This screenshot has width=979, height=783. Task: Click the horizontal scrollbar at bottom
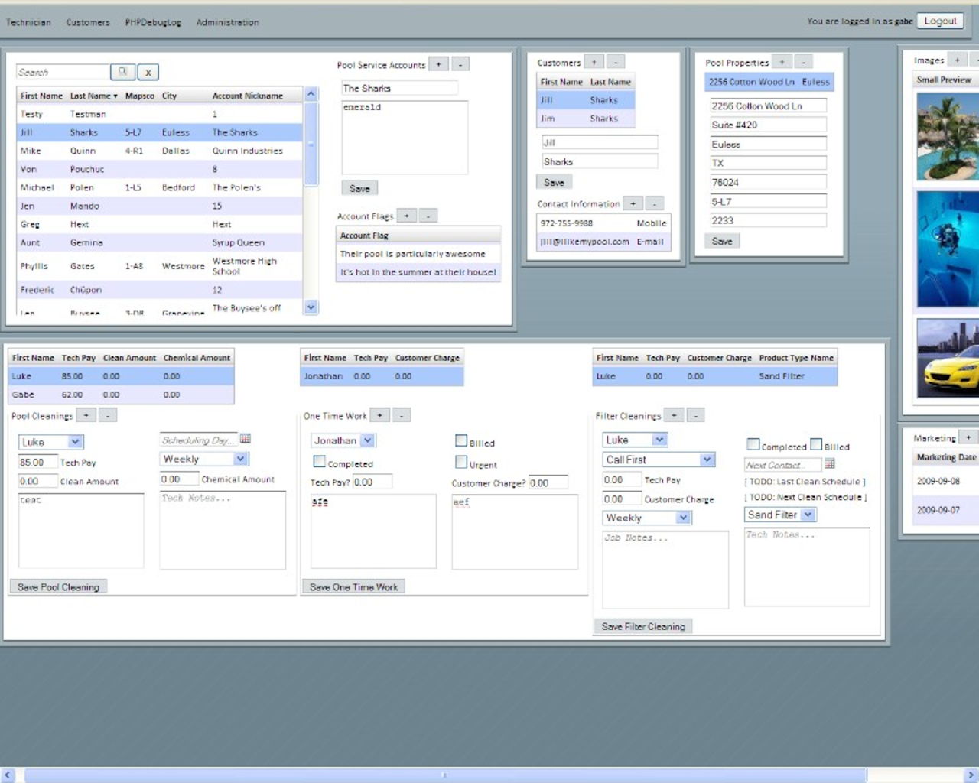click(445, 775)
